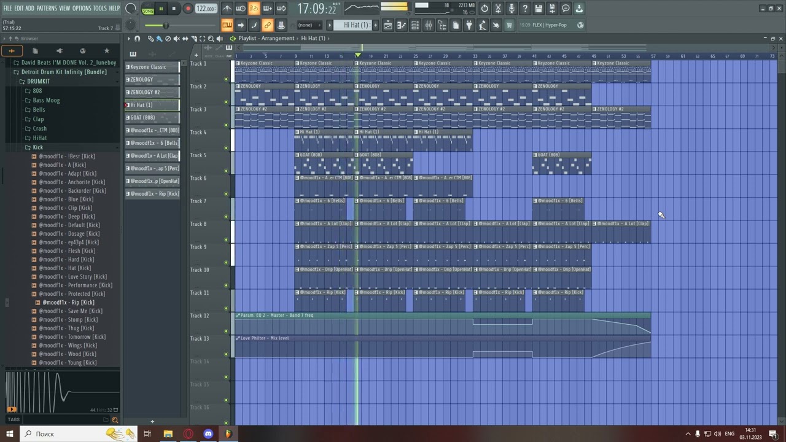Screen dimensions: 786x442
Task: Open the OPTIONS menu
Action: pos(82,9)
